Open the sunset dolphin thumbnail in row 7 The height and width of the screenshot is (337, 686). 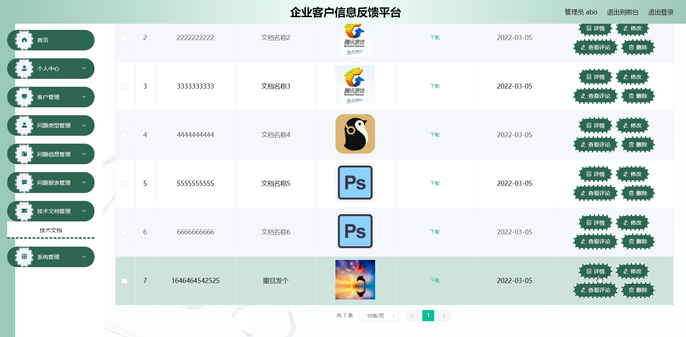click(355, 280)
